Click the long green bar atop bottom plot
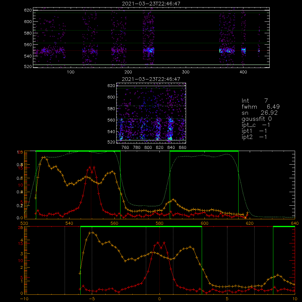The height and width of the screenshot is (302, 302). pos(141,227)
